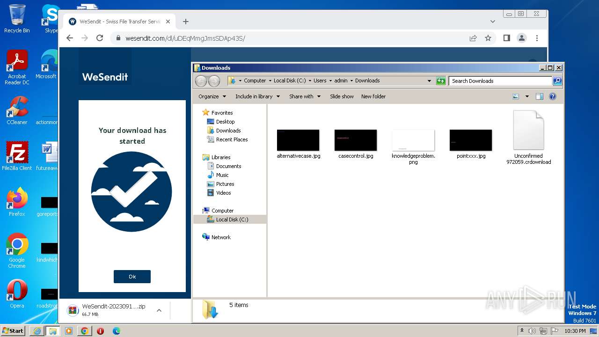The image size is (599, 337).
Task: Reload the WeSendit page
Action: pos(100,38)
